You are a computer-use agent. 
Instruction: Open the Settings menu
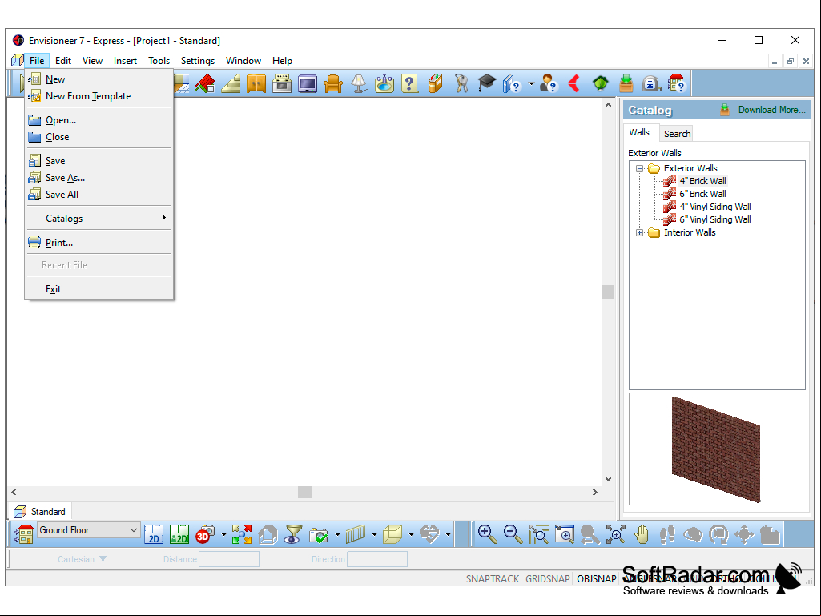pyautogui.click(x=197, y=61)
